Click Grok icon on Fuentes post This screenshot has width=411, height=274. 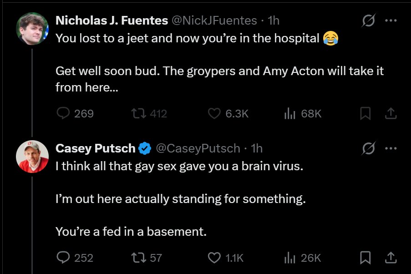tap(369, 20)
